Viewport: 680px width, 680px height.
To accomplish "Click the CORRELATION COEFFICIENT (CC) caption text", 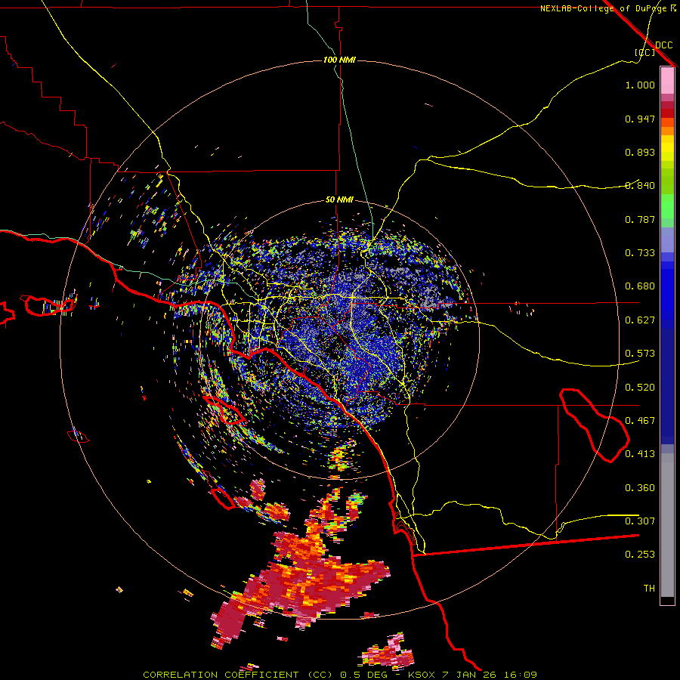I will tap(238, 675).
